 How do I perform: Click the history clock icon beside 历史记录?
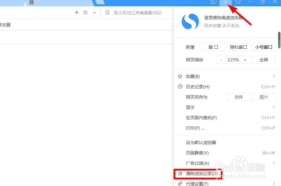180,87
